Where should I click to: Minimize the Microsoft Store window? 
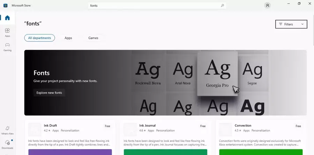coord(289,3)
